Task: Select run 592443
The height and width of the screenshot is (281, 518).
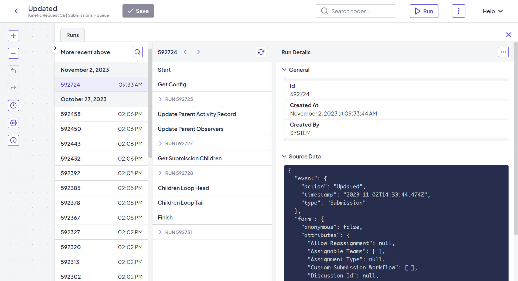Action: 102,144
